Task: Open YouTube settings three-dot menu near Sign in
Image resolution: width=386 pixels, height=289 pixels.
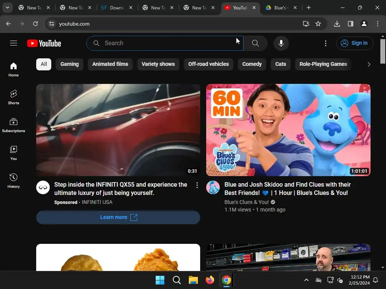Action: pyautogui.click(x=325, y=43)
